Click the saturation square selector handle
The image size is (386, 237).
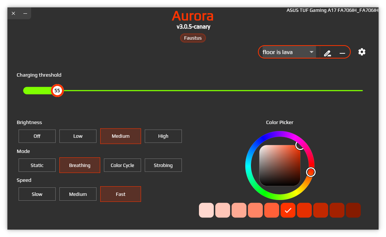click(300, 146)
